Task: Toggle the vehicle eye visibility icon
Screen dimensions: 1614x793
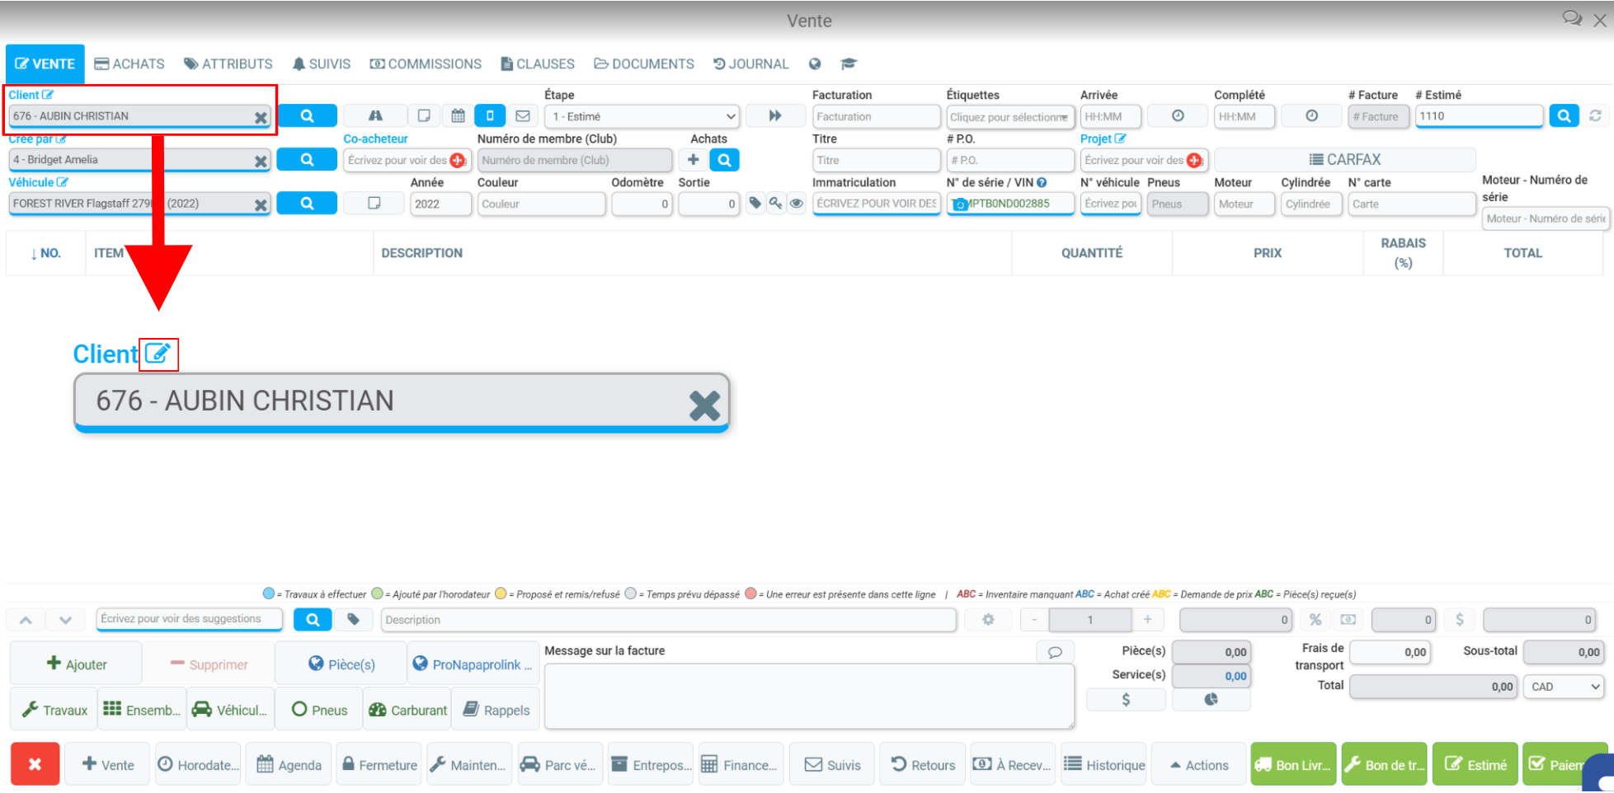Action: coord(796,203)
